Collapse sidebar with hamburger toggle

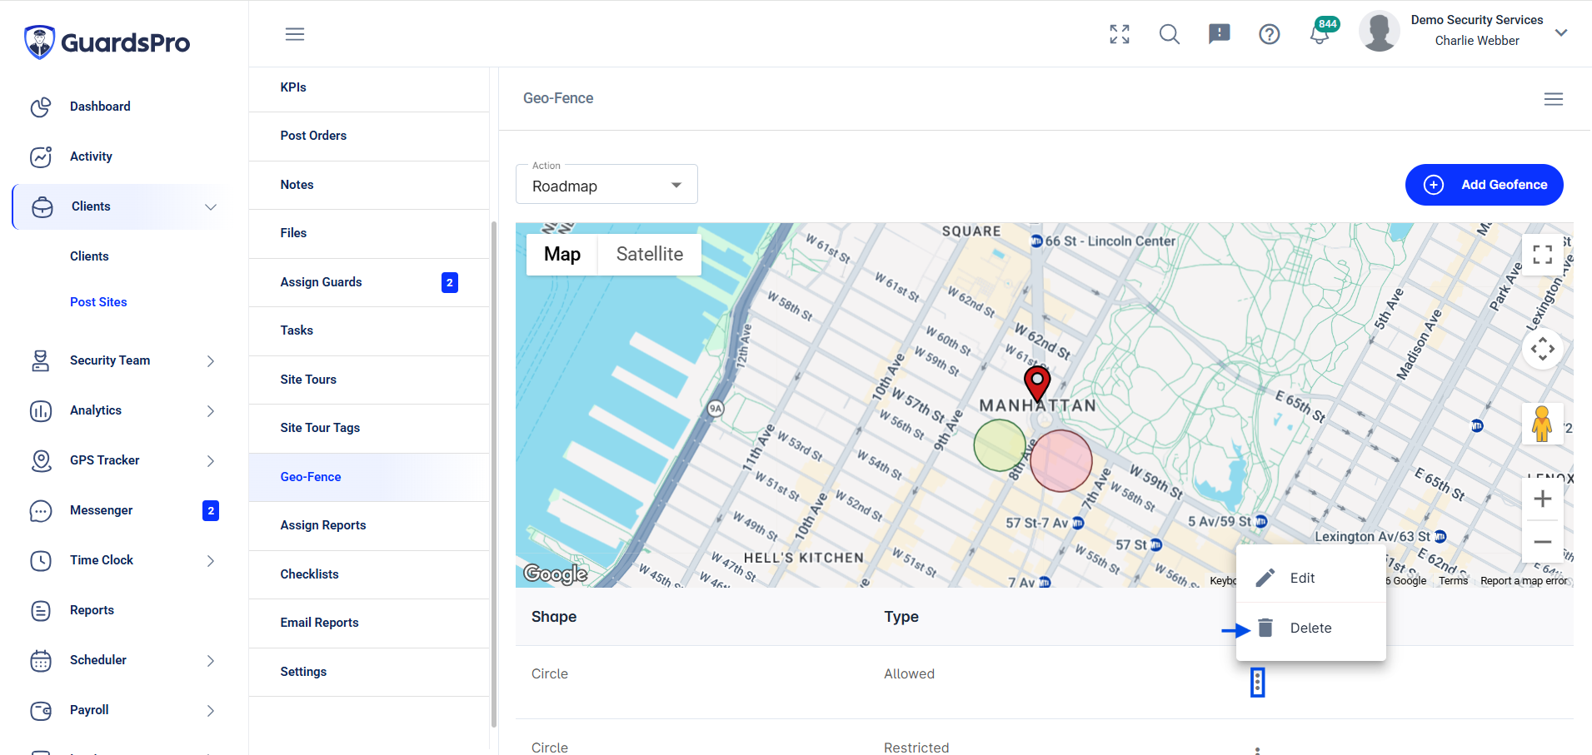[295, 34]
